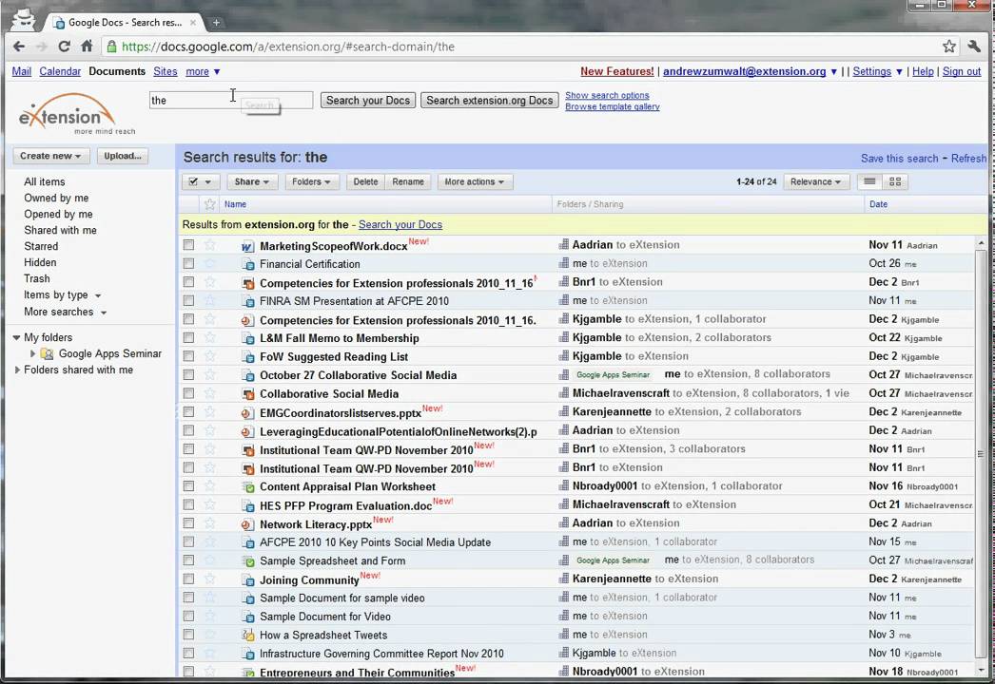Switch to list view icon
This screenshot has height=684, width=995.
coord(869,182)
